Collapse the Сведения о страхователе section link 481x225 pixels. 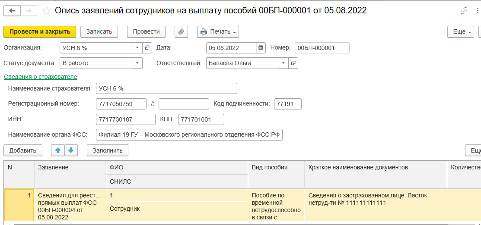(41, 77)
